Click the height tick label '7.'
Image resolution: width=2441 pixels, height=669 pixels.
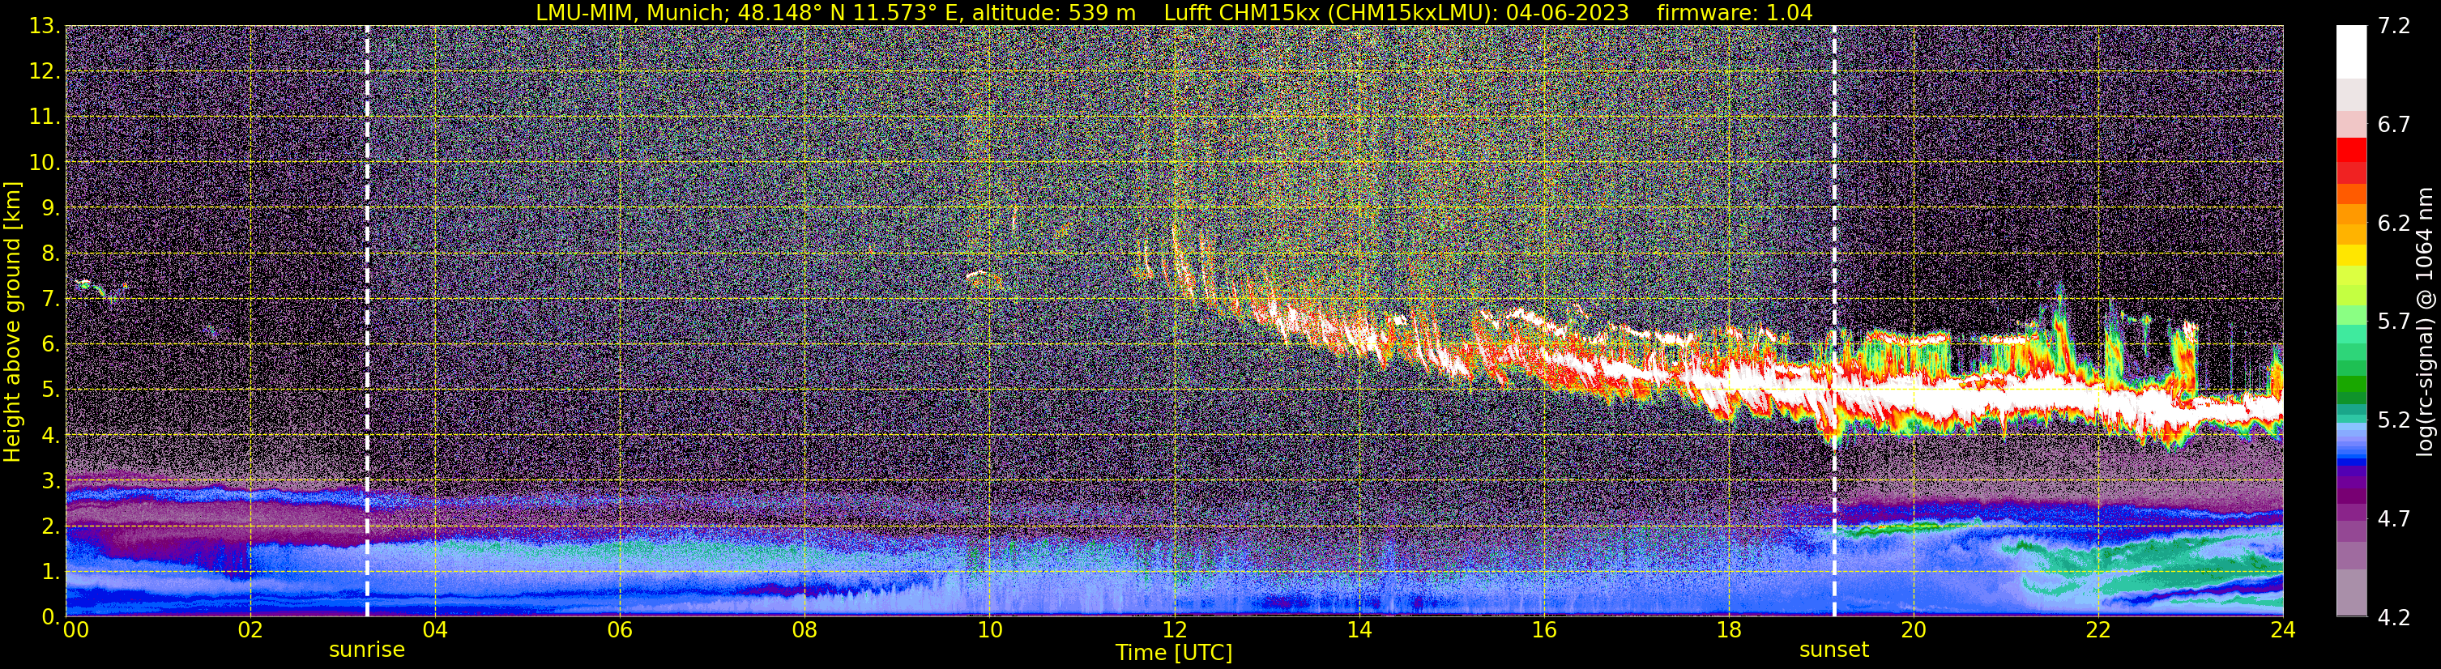(49, 300)
